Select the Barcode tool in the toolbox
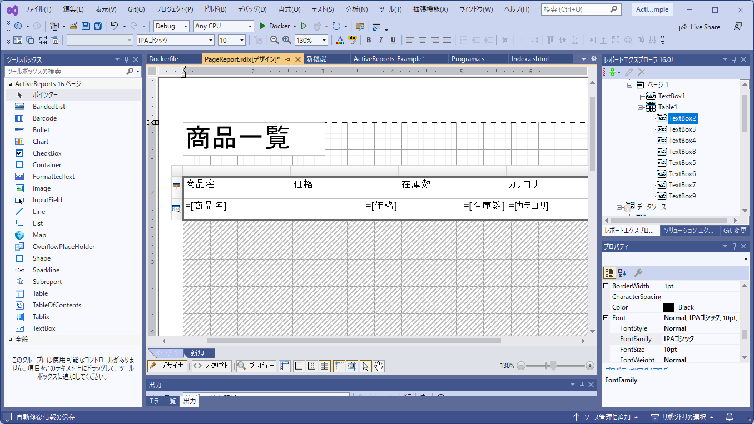 click(73, 118)
